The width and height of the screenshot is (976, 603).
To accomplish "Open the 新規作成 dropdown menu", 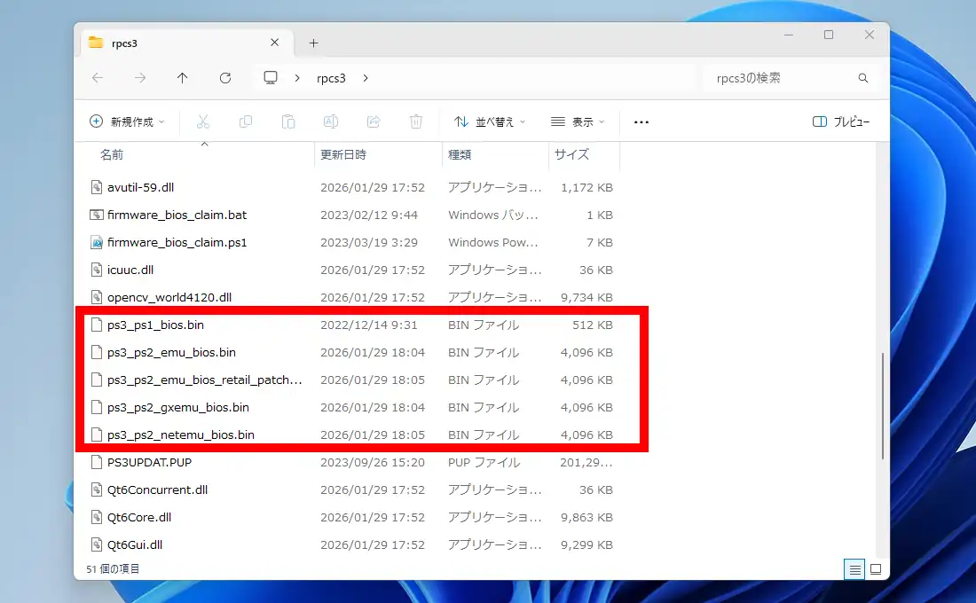I will coord(128,121).
